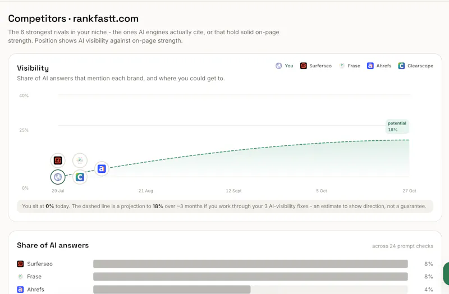Click the Clearscope marker on the visibility chart
This screenshot has width=449, height=294.
(80, 177)
